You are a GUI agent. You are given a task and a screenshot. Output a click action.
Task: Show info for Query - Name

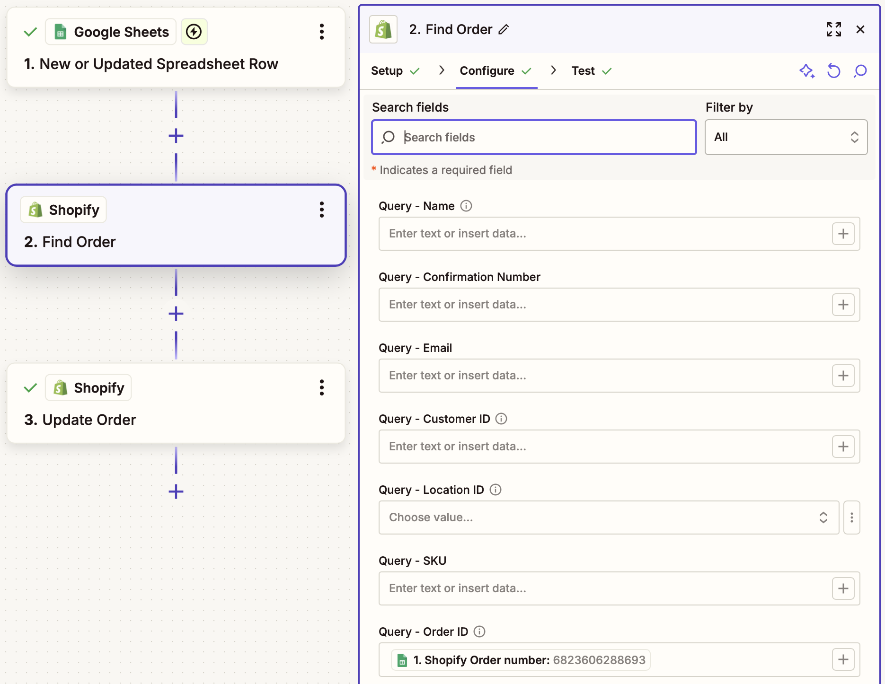tap(466, 206)
